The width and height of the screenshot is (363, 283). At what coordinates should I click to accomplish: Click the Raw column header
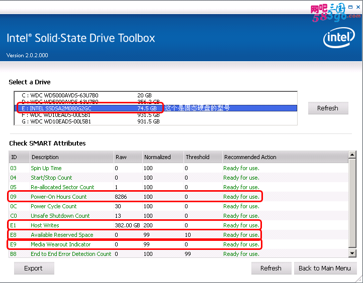click(x=128, y=157)
